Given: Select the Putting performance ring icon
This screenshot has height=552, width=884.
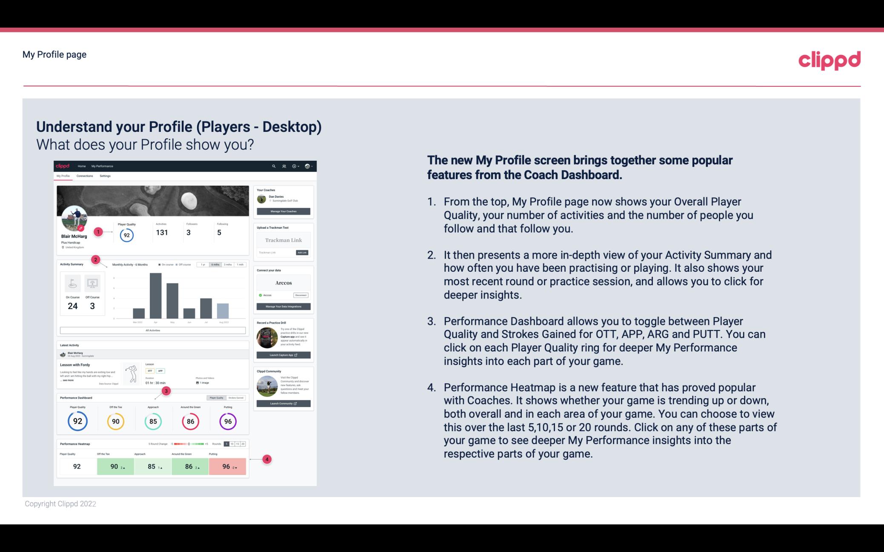Looking at the screenshot, I should click(226, 420).
